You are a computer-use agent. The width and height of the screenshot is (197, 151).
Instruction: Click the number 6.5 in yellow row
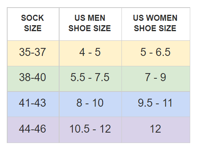point(163,52)
